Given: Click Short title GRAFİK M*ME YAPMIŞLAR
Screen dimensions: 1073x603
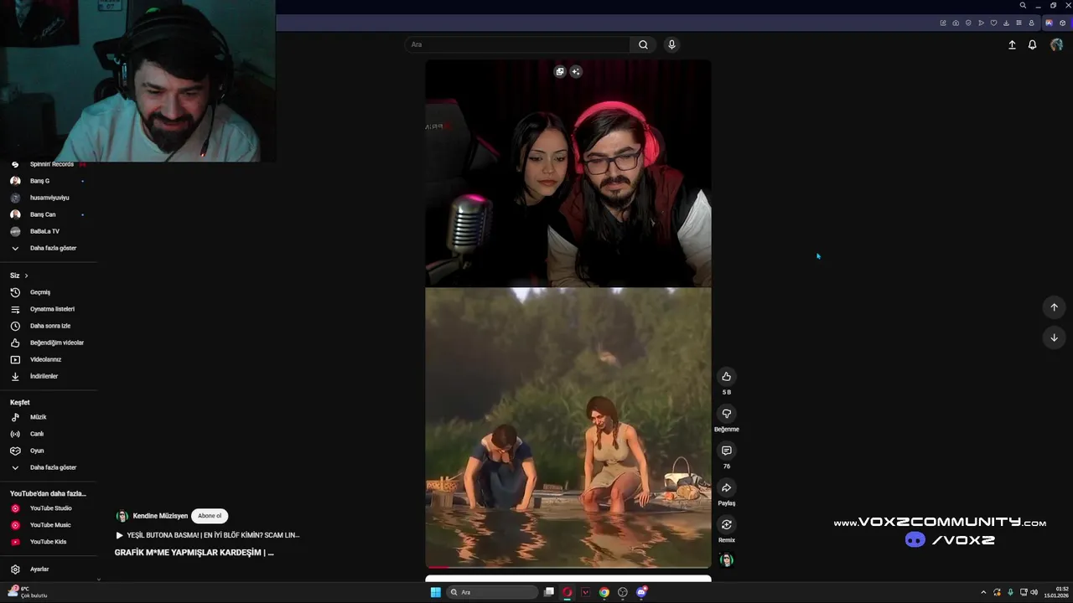Looking at the screenshot, I should (x=194, y=553).
